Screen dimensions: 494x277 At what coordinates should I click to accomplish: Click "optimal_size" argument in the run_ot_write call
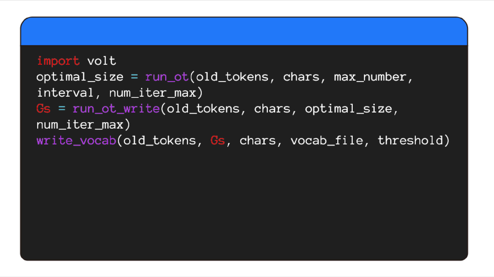tap(348, 109)
